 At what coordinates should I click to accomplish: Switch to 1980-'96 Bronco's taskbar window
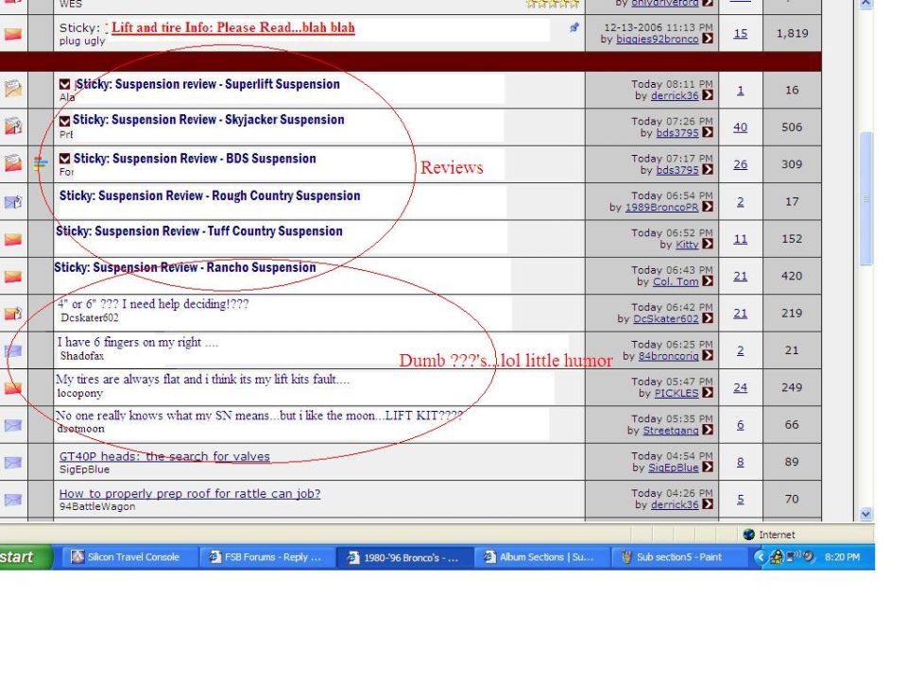click(x=404, y=557)
